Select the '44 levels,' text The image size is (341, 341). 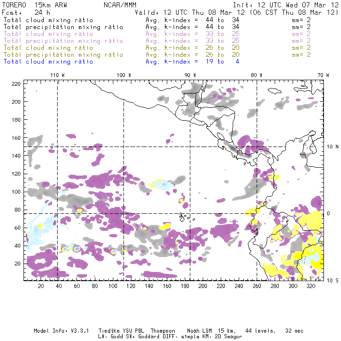click(x=260, y=331)
